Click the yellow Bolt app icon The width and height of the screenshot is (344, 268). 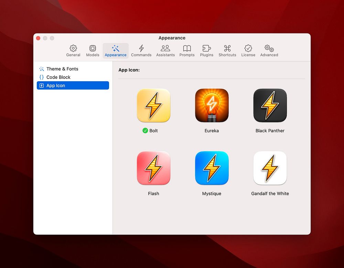153,105
